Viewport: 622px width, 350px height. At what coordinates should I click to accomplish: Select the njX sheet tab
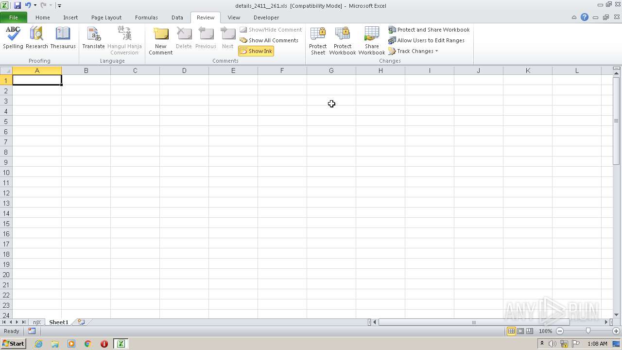37,322
